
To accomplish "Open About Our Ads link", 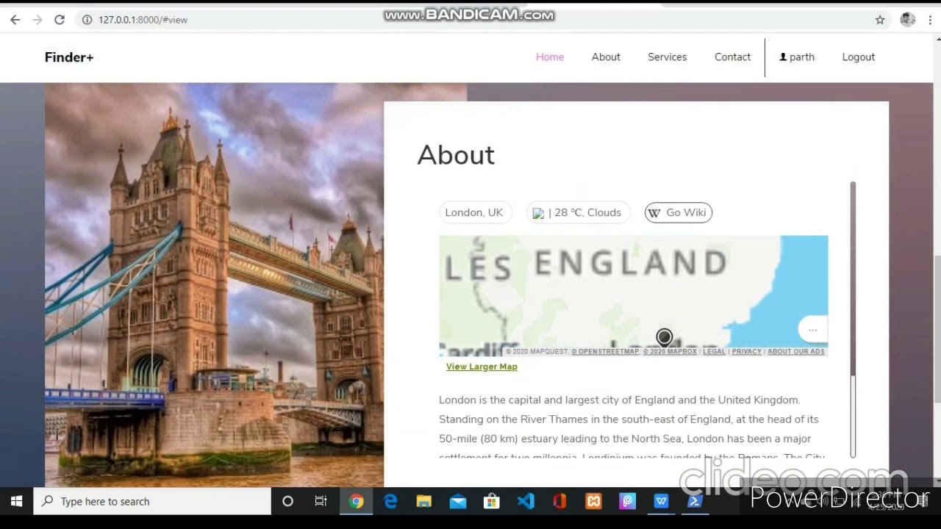I will (x=796, y=351).
